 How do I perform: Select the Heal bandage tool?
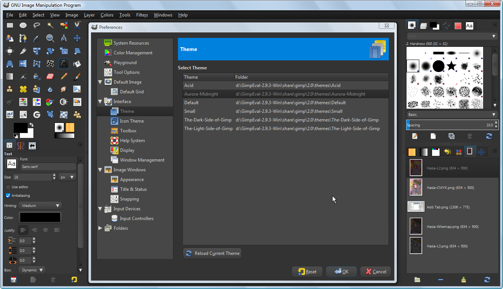click(x=23, y=89)
